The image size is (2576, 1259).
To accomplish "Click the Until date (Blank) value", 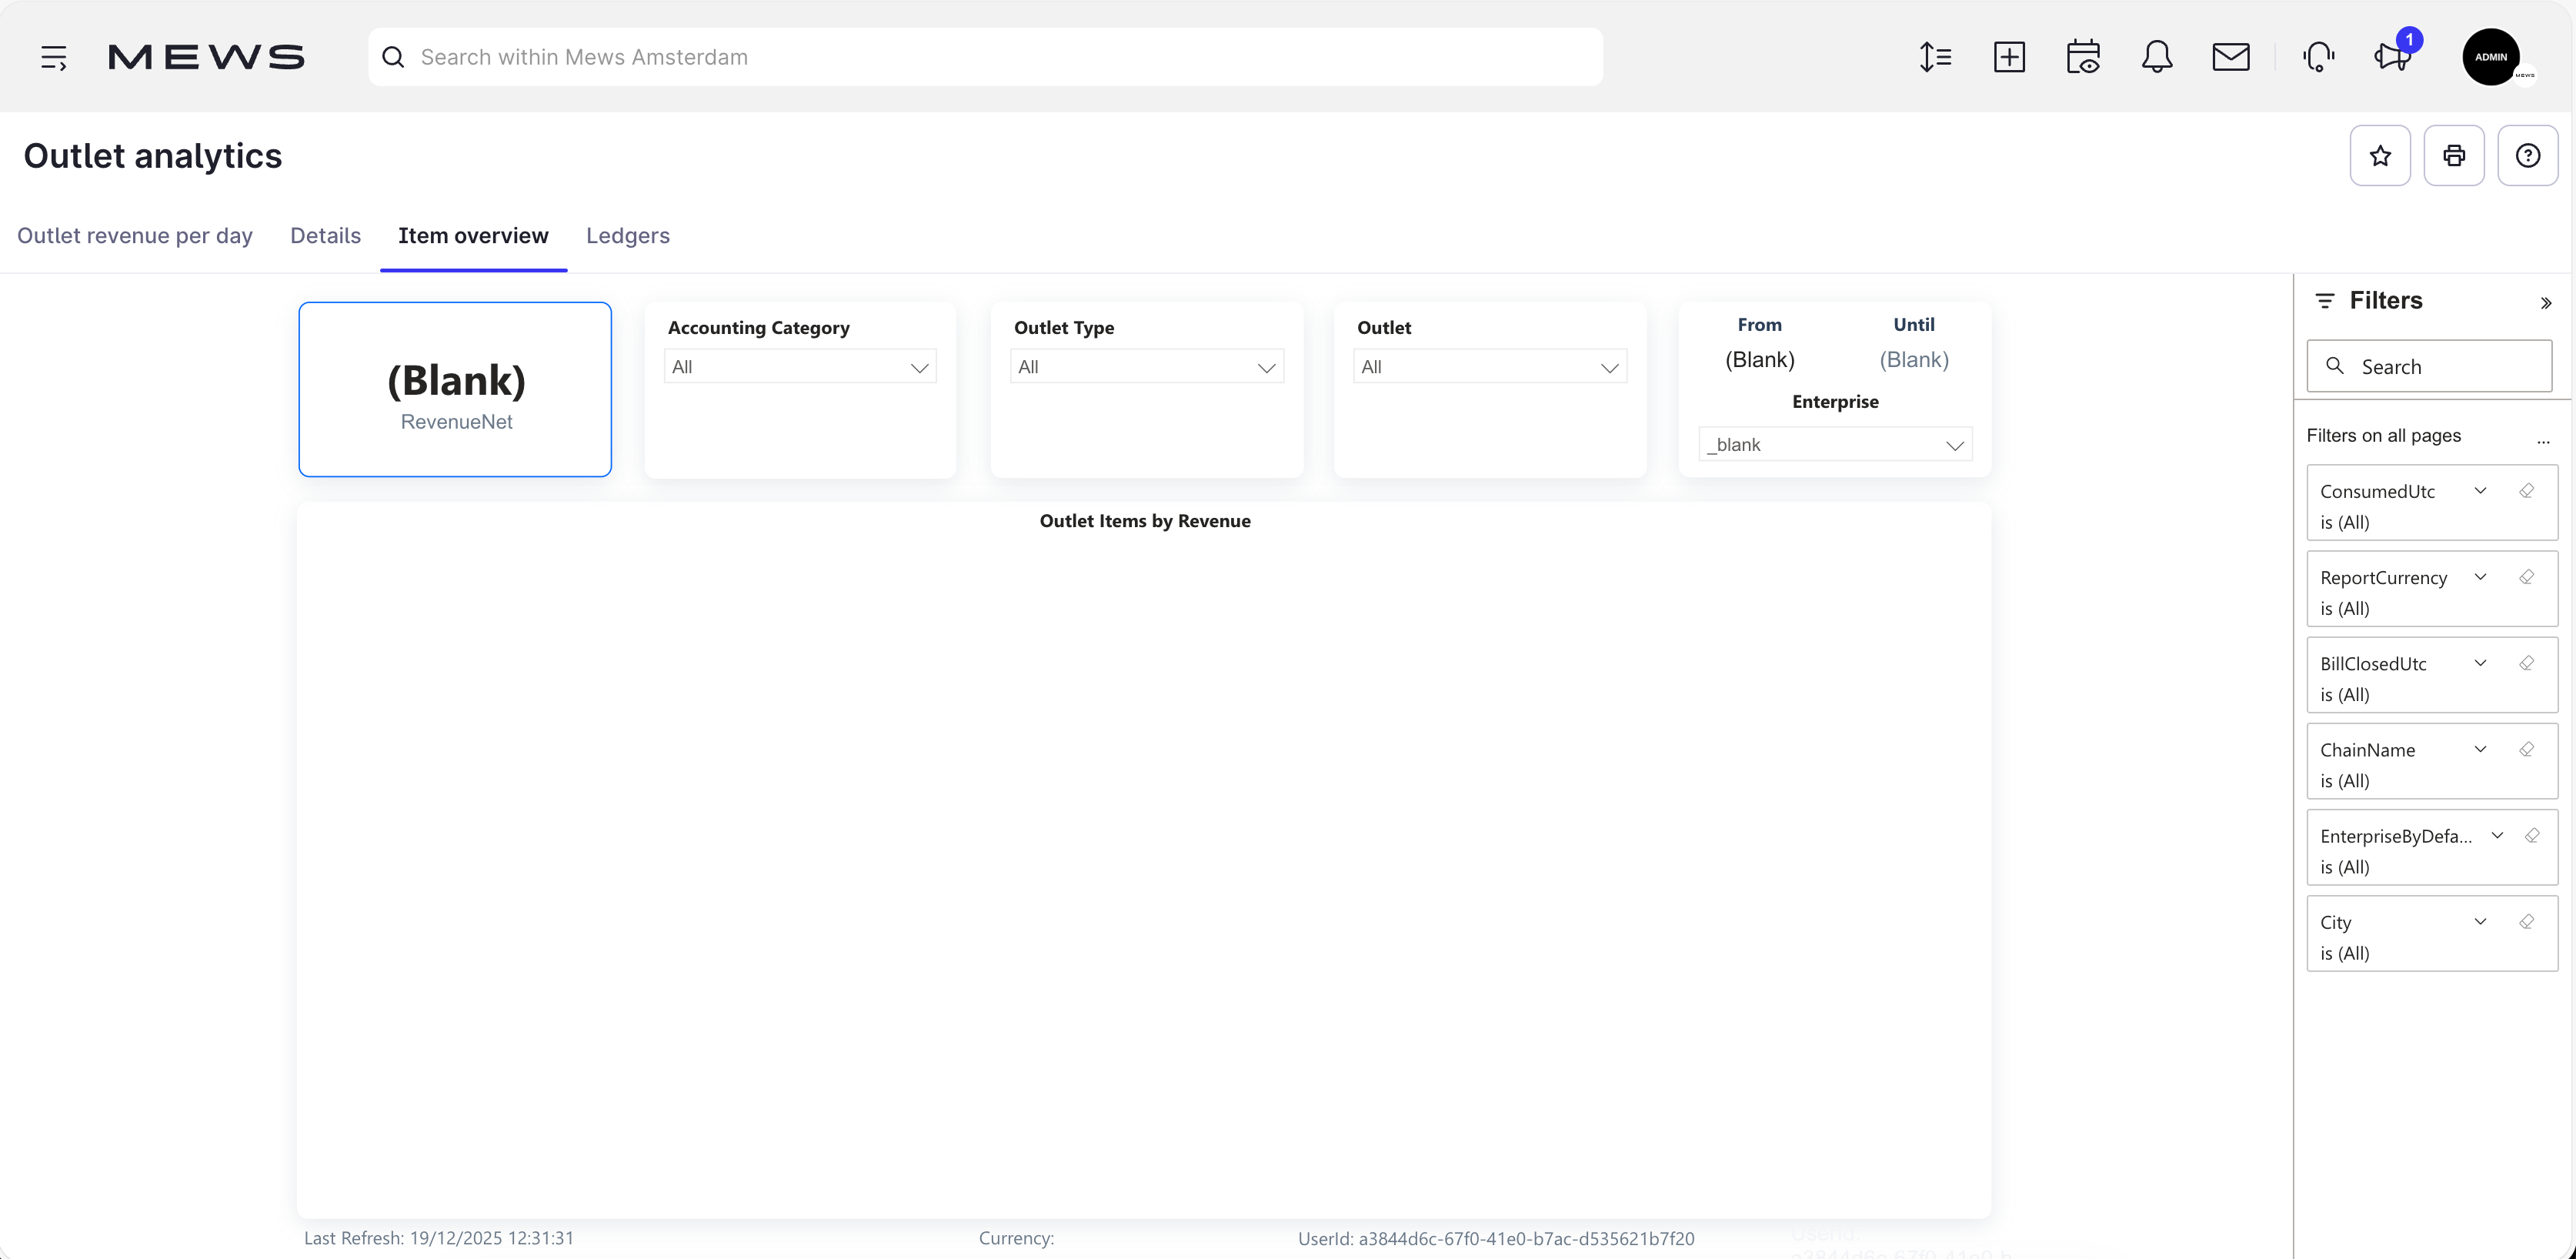I will tap(1914, 360).
